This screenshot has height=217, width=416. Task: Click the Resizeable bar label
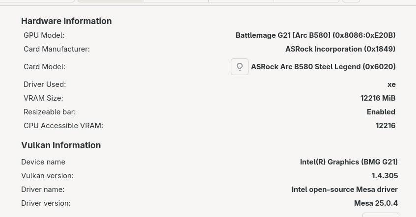[50, 112]
